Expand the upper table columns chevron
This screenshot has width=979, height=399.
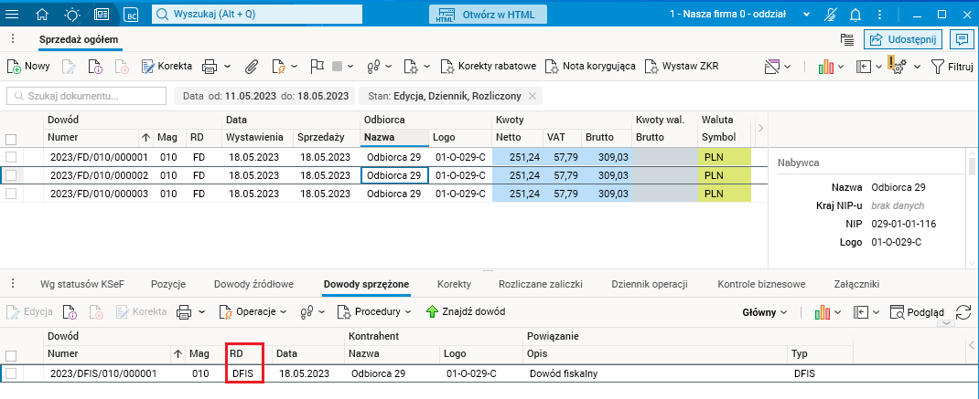click(759, 128)
